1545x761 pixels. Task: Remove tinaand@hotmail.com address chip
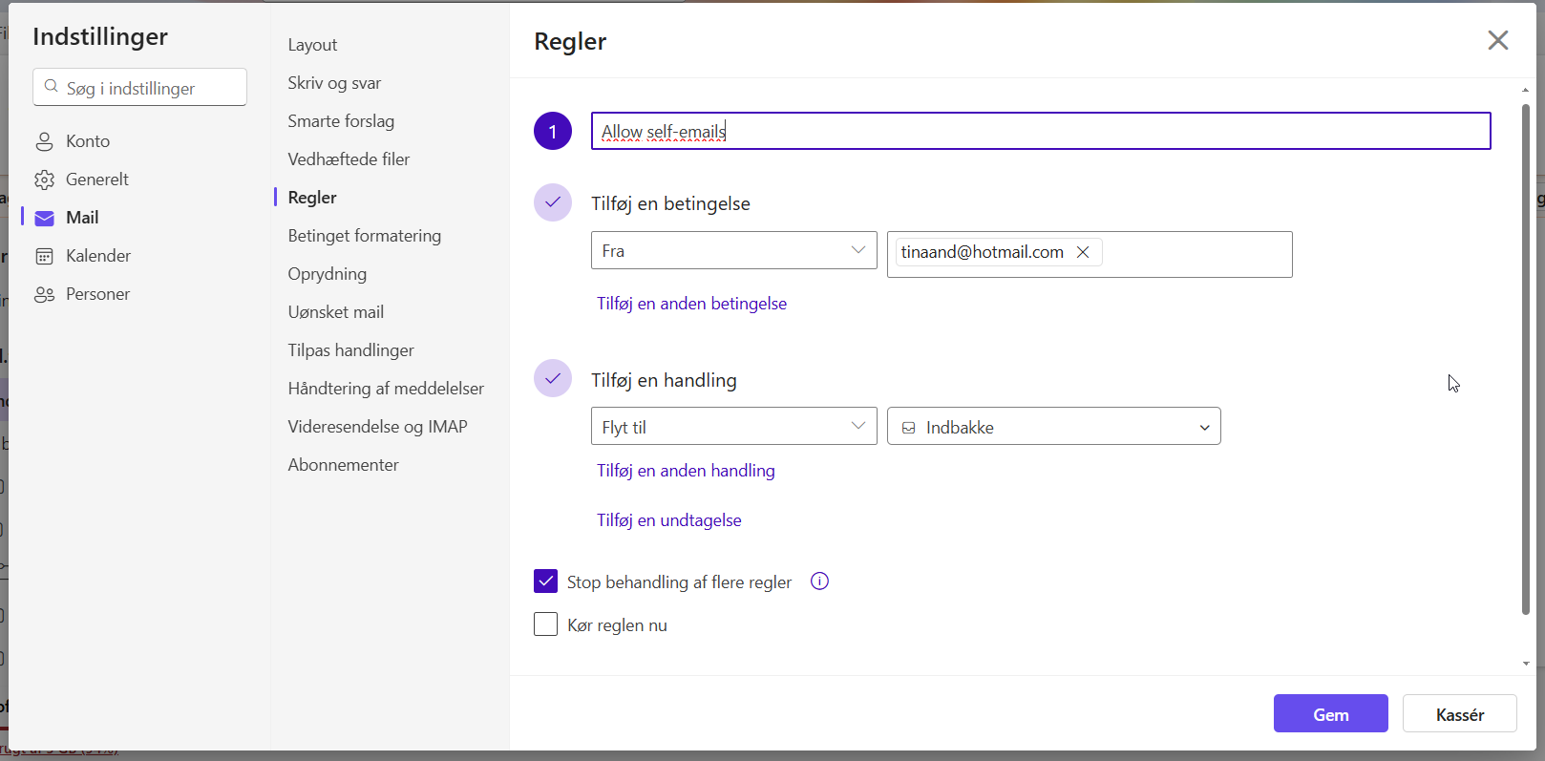[x=1083, y=252]
